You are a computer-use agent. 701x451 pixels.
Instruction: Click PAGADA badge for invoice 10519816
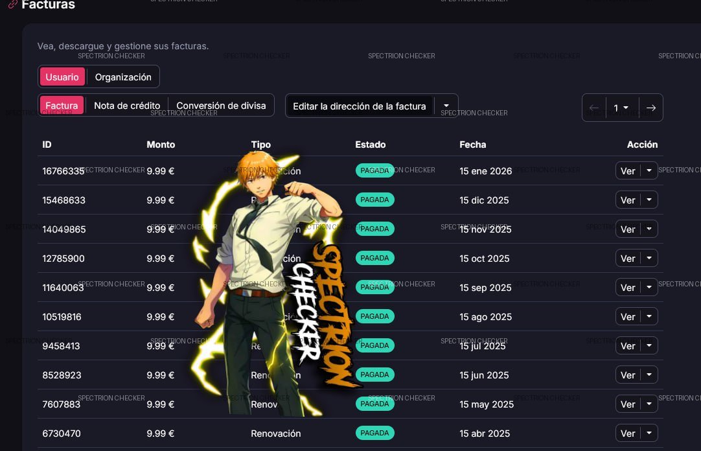(x=374, y=316)
